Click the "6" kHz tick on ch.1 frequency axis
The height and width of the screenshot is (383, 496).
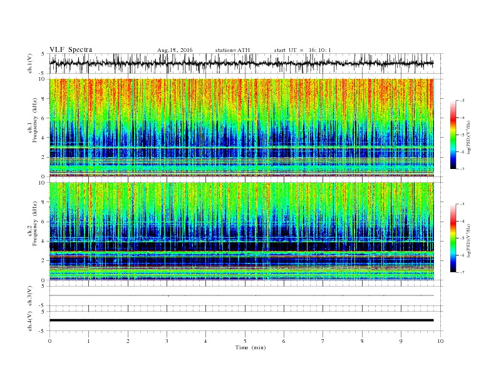[x=43, y=118]
